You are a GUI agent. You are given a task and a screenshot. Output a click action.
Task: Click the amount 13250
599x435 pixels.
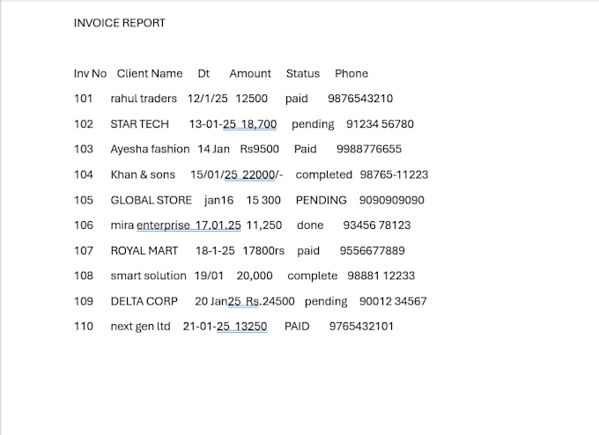point(251,327)
